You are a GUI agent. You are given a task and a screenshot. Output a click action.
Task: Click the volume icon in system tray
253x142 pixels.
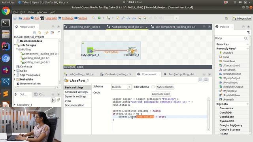(x=240, y=2)
